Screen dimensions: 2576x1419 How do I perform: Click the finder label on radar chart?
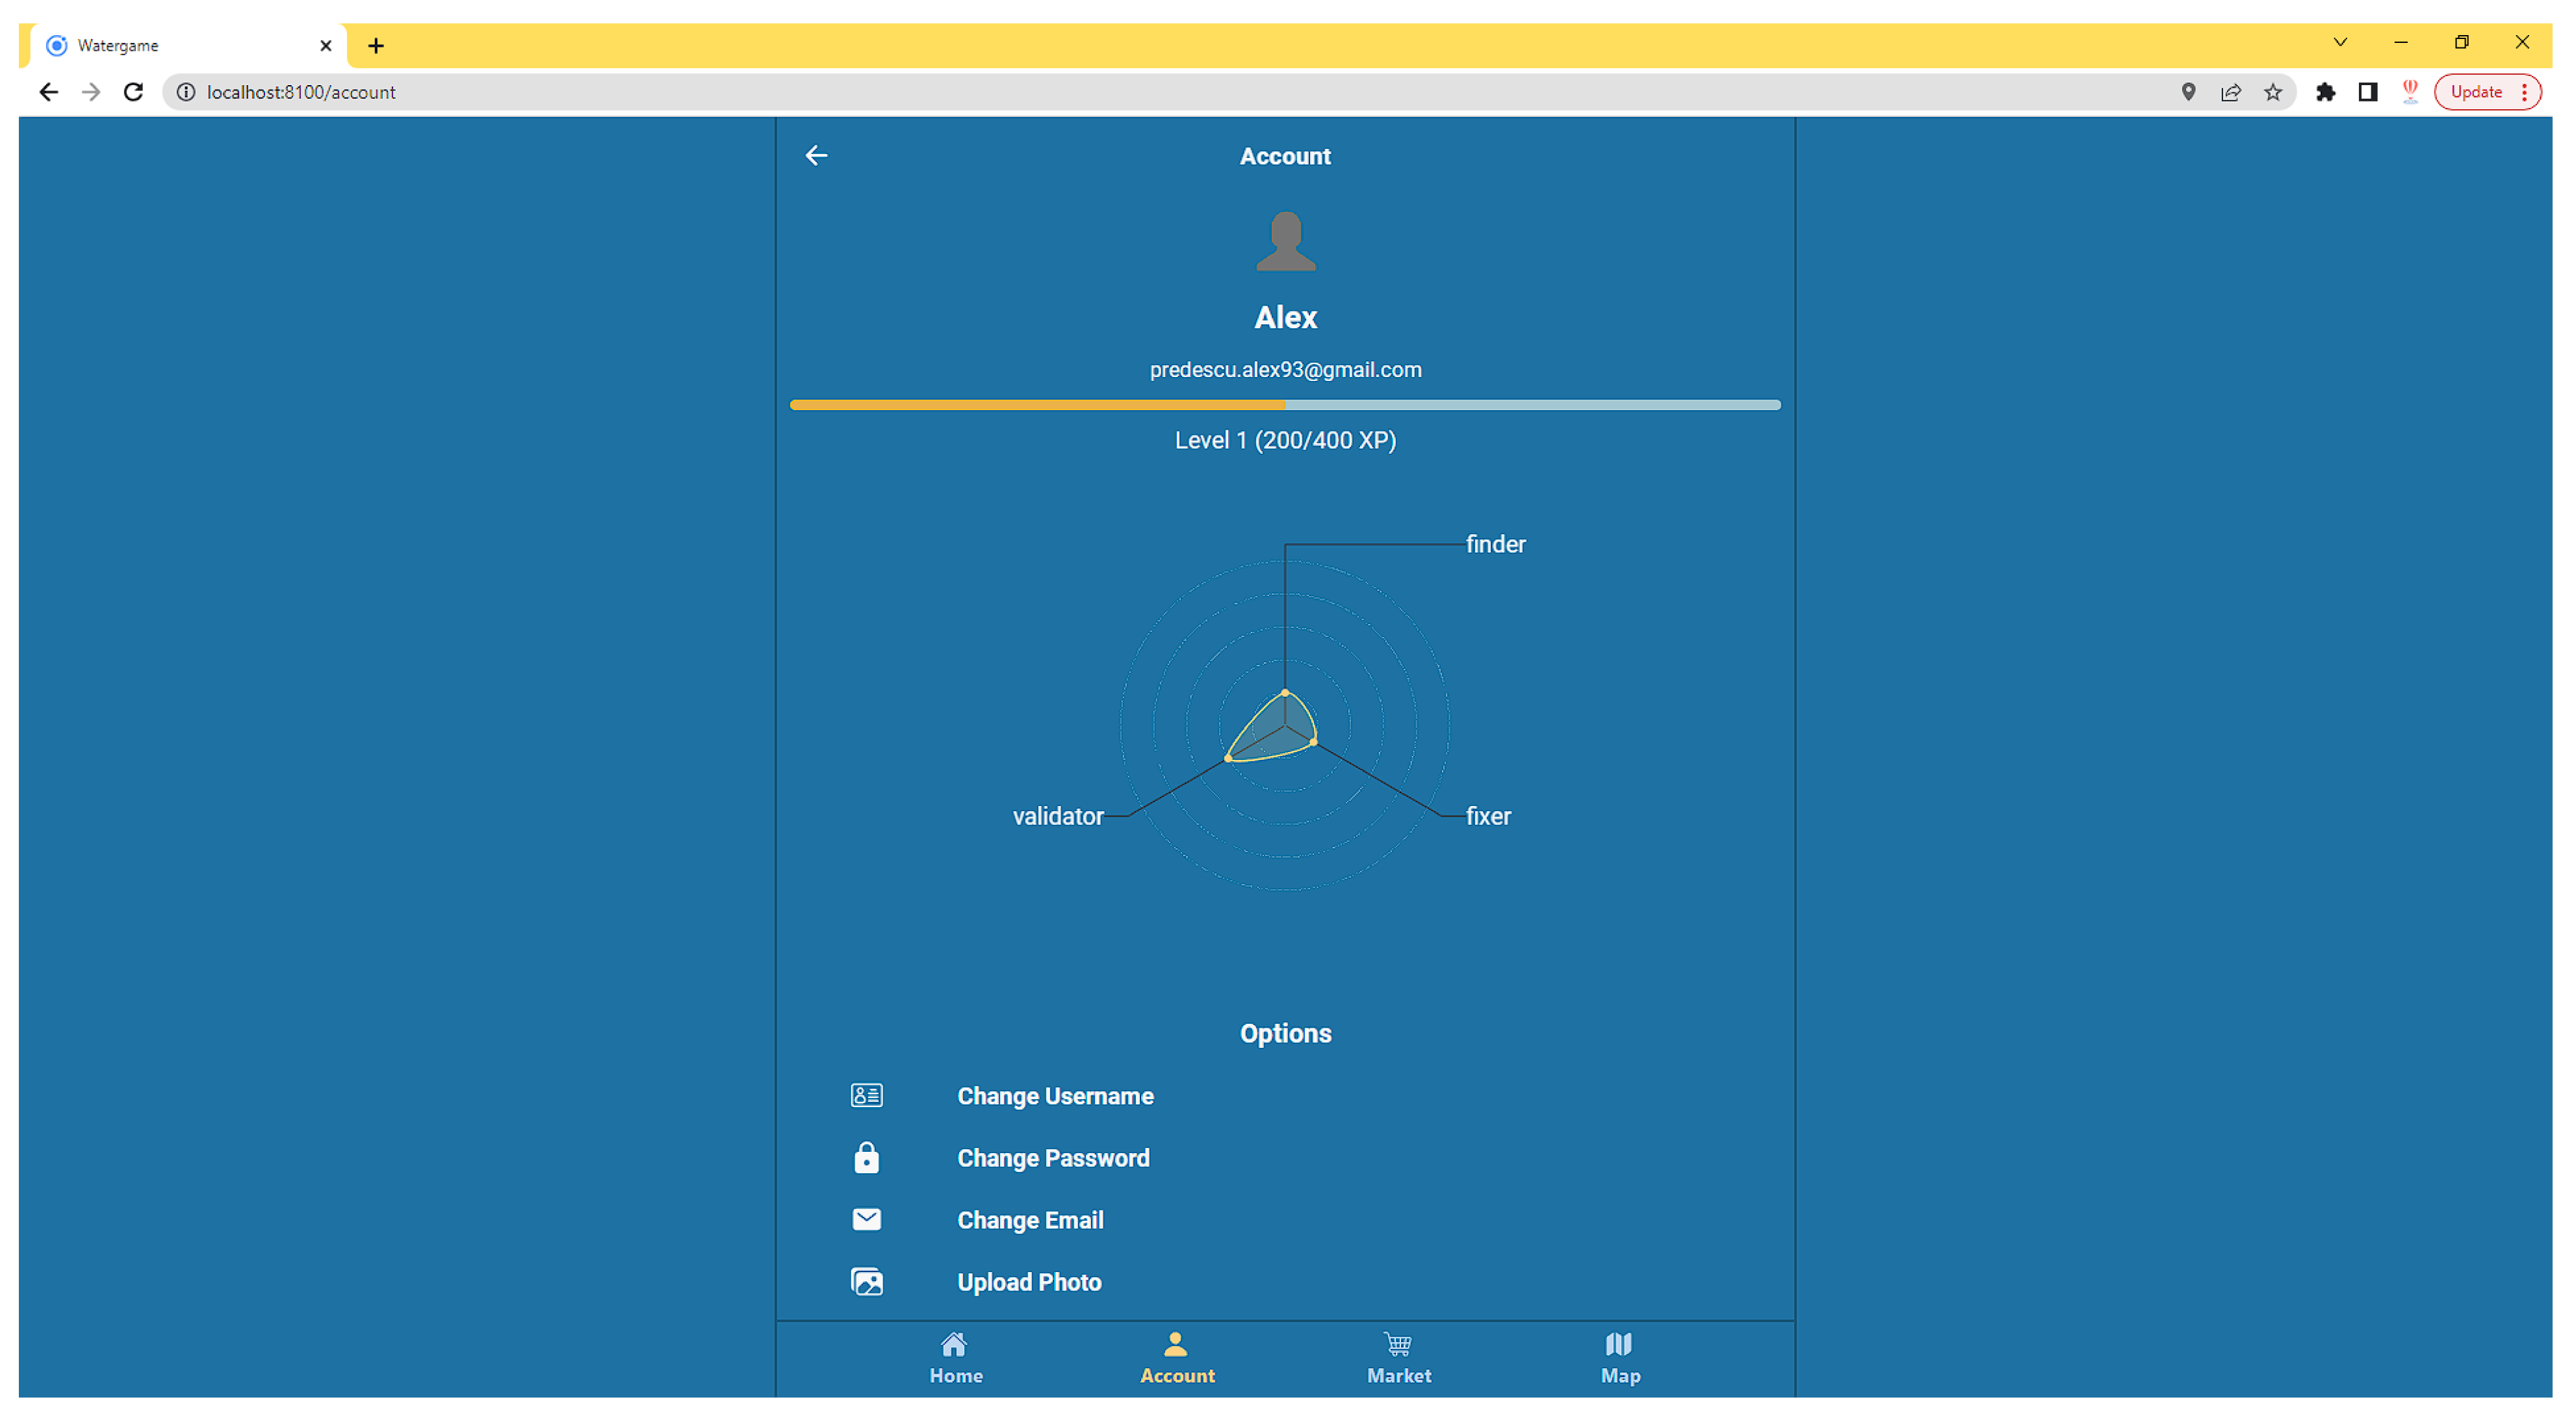(1495, 544)
